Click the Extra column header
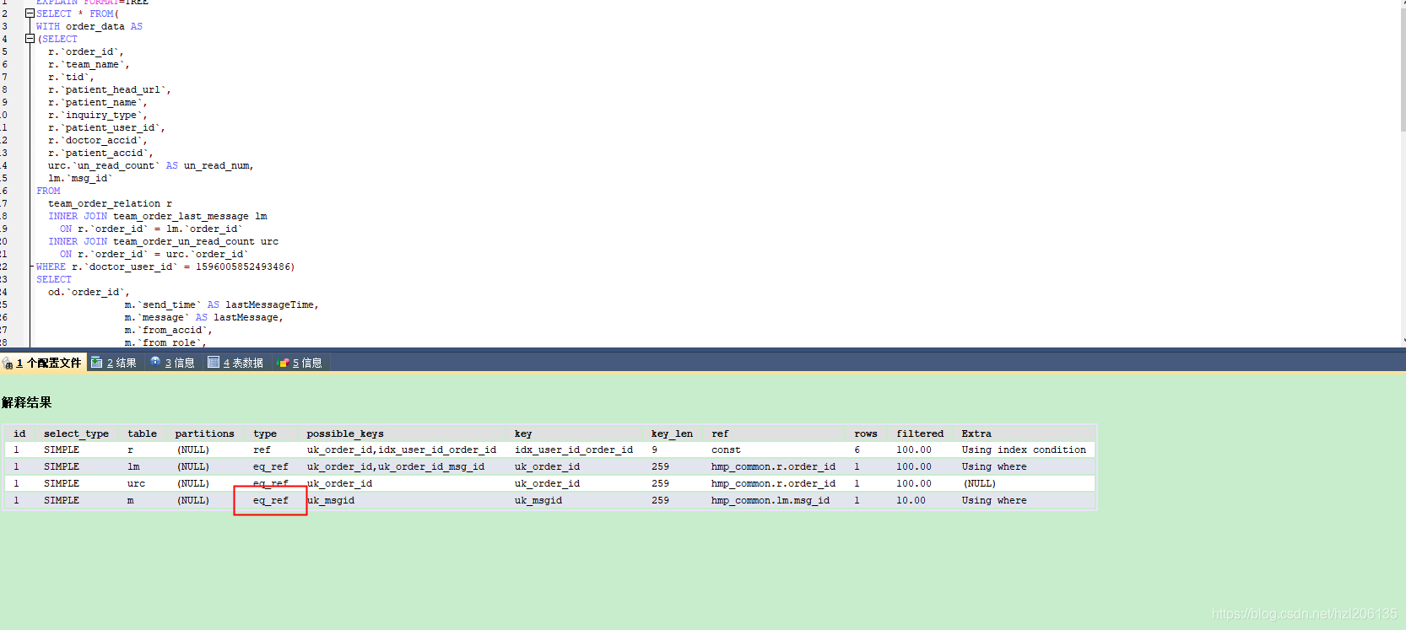 [x=976, y=433]
